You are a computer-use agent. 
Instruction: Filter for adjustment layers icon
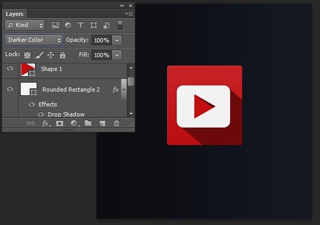68,25
